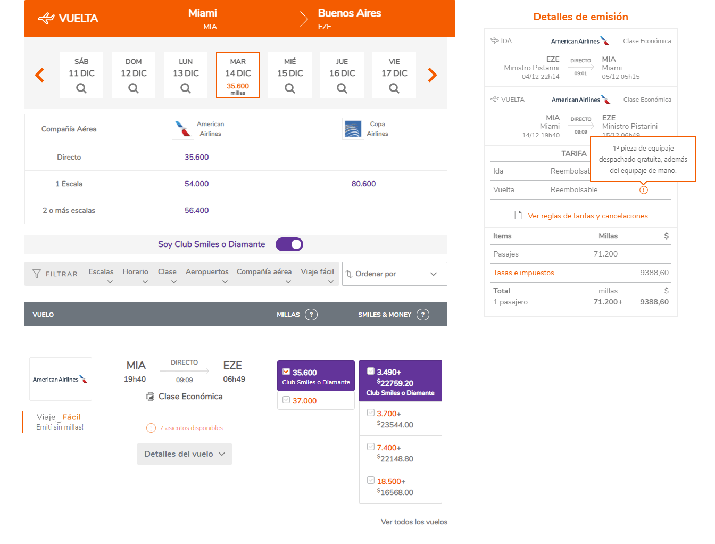Click the Buenos Aires EZE destination header

350,19
